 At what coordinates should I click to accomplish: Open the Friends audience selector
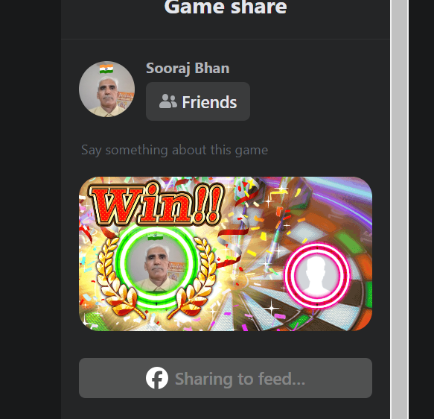(x=198, y=101)
